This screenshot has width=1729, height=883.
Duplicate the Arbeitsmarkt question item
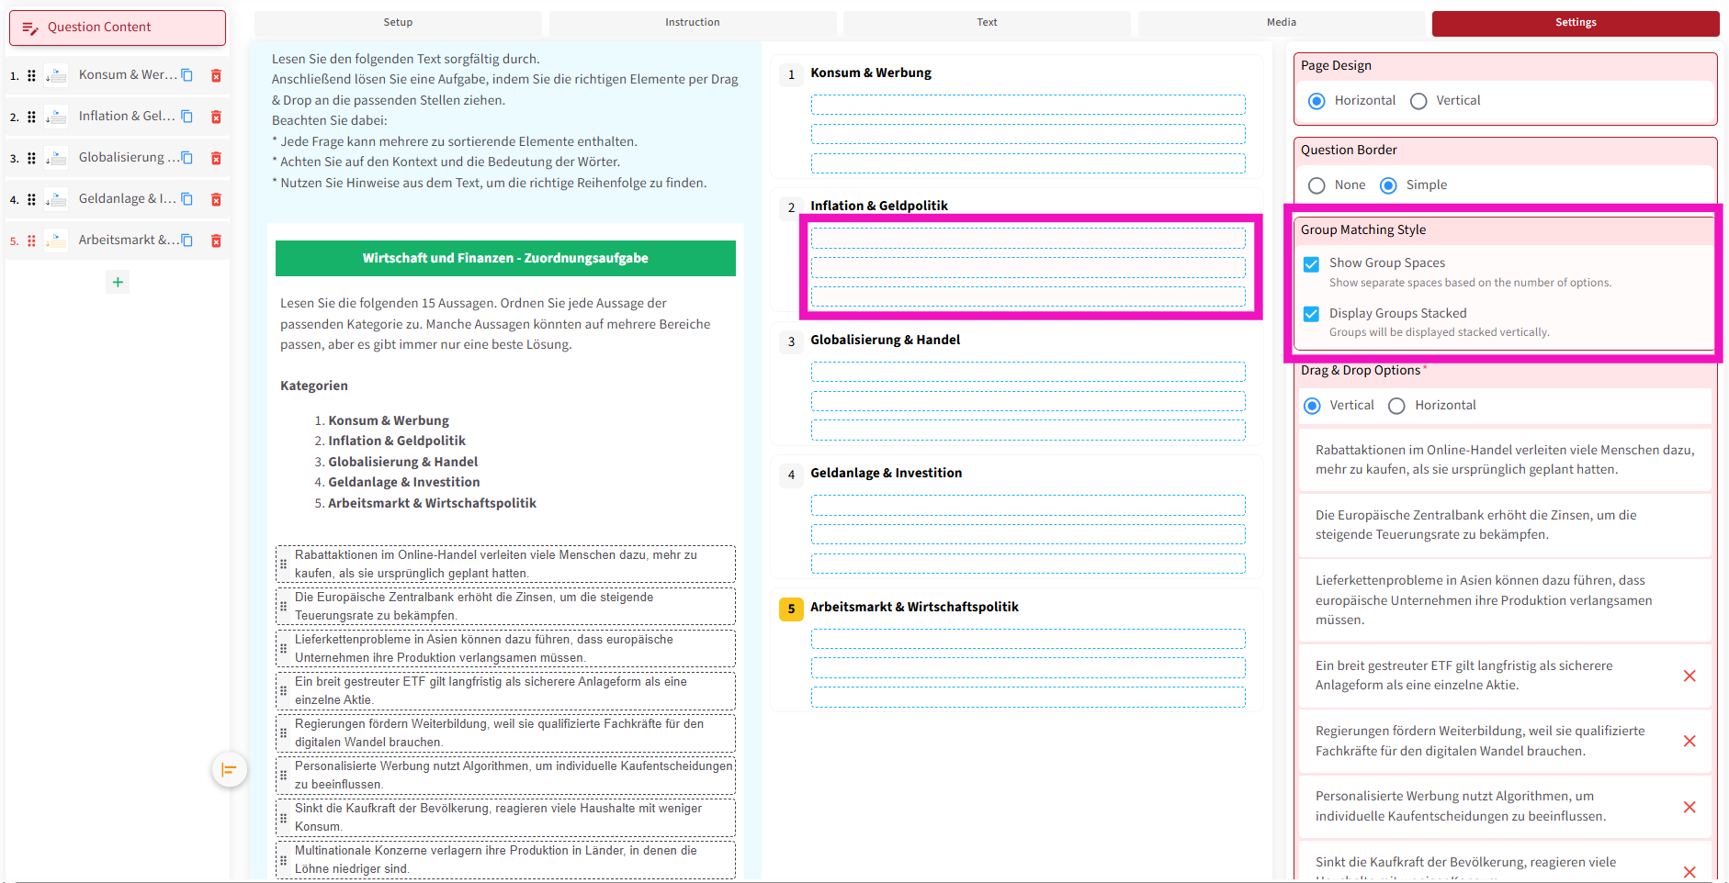[187, 240]
